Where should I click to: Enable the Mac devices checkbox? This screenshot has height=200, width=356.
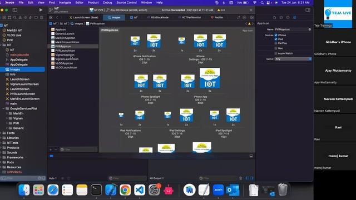point(276,48)
